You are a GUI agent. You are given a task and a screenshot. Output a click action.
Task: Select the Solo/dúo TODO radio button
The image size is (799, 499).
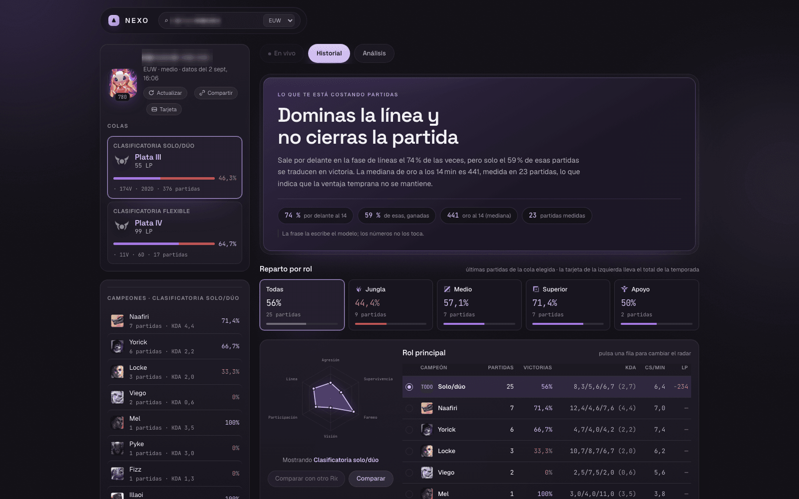409,387
